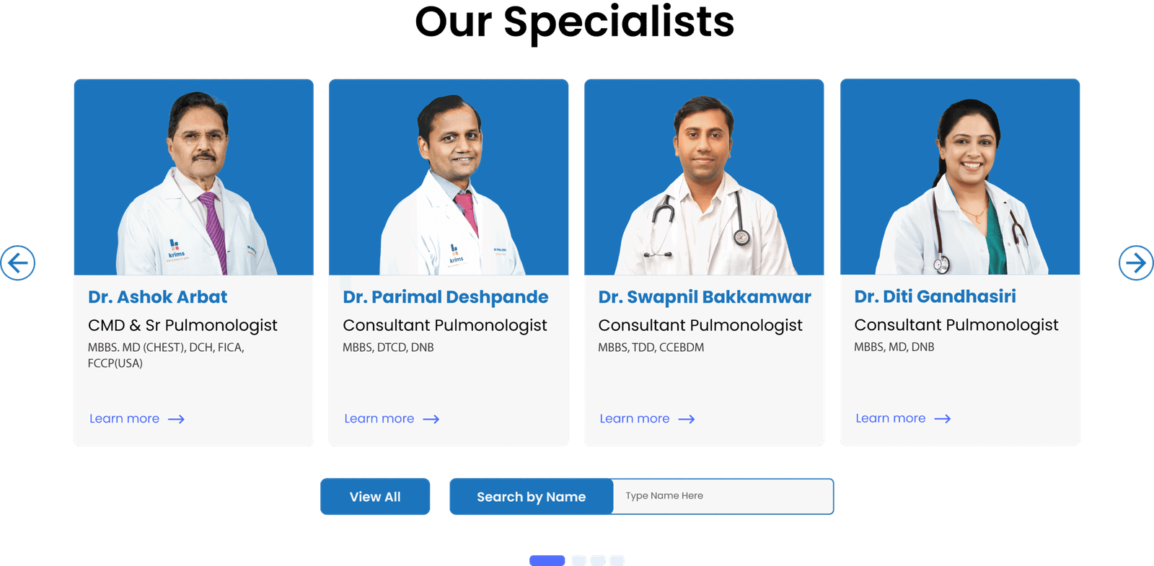Open Dr. Diti Gandhasiri's photo

(x=960, y=177)
